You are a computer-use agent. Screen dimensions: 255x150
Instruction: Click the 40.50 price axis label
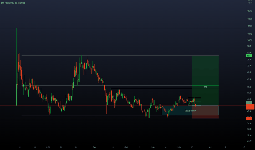pos(249,111)
